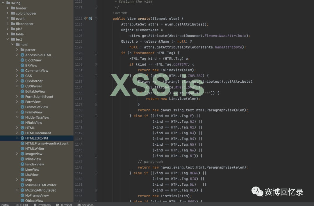Click the swing folder icon
Image resolution: width=314 pixels, height=206 pixels.
8,3
